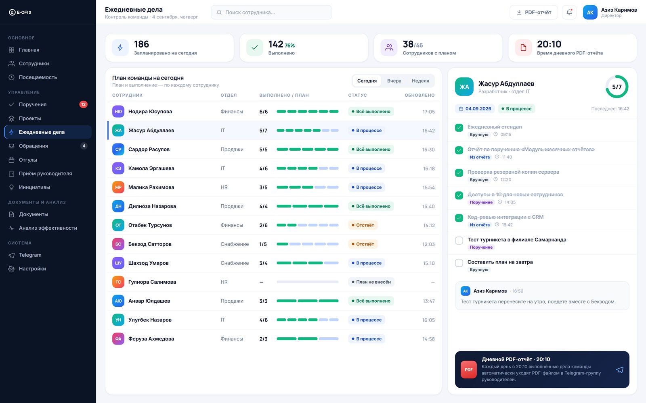The height and width of the screenshot is (403, 646).
Task: Click the lightning icon on the planned card
Action: [120, 48]
